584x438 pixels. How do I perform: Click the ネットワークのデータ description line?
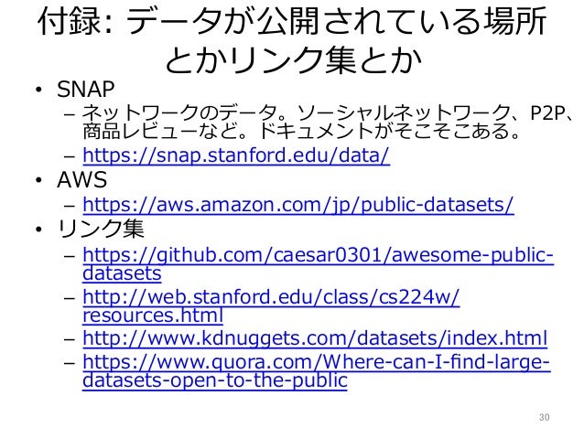point(329,112)
